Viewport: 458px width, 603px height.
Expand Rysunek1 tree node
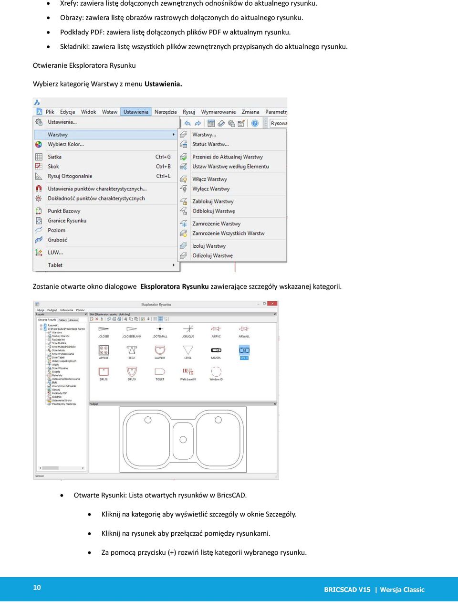pyautogui.click(x=41, y=325)
